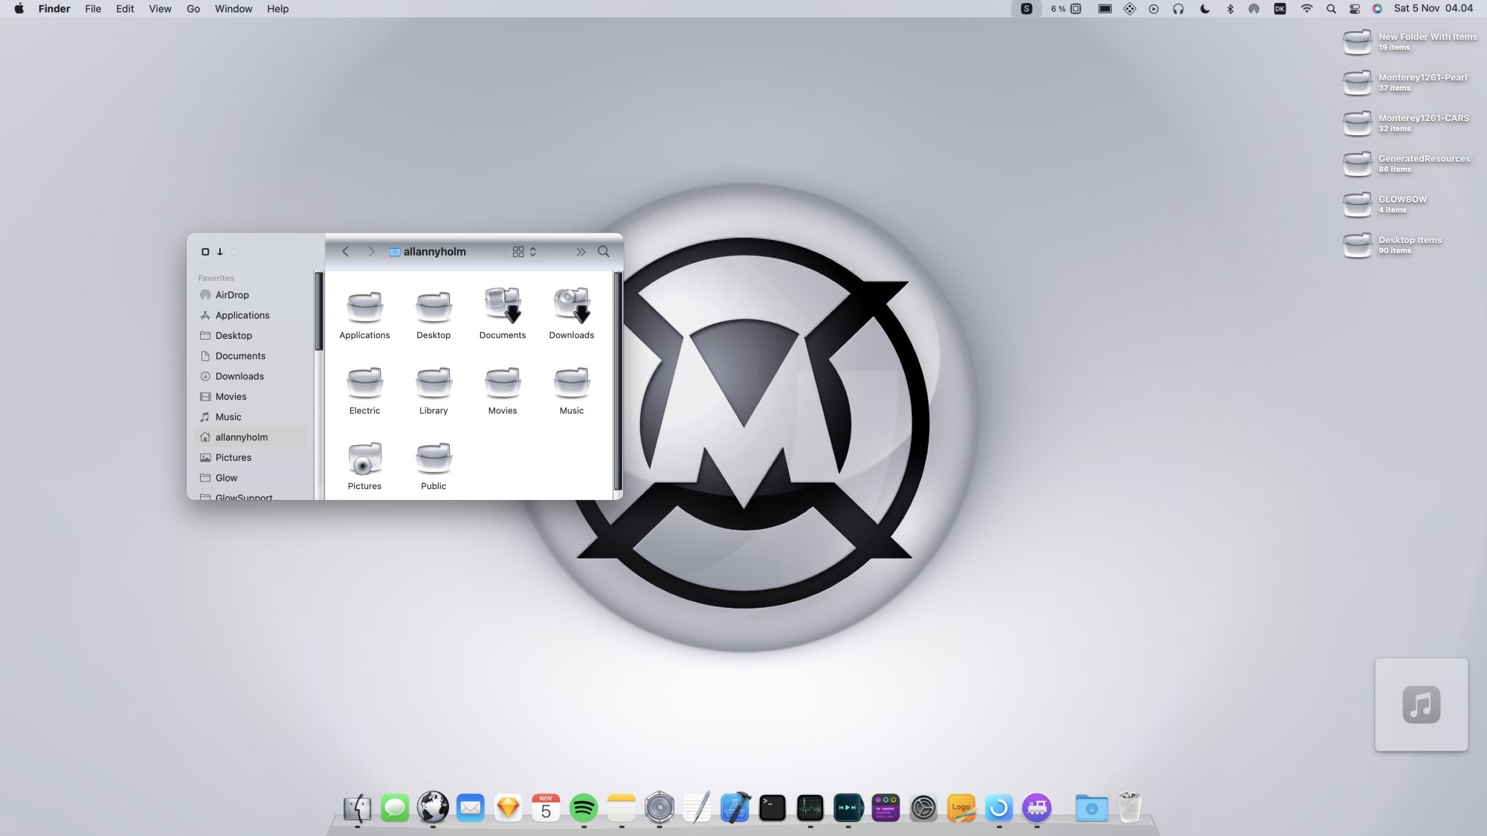Launch Terminal from the dock
Screen dimensions: 1487x836
[772, 808]
